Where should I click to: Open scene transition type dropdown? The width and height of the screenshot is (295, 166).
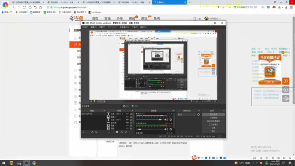tap(187, 114)
